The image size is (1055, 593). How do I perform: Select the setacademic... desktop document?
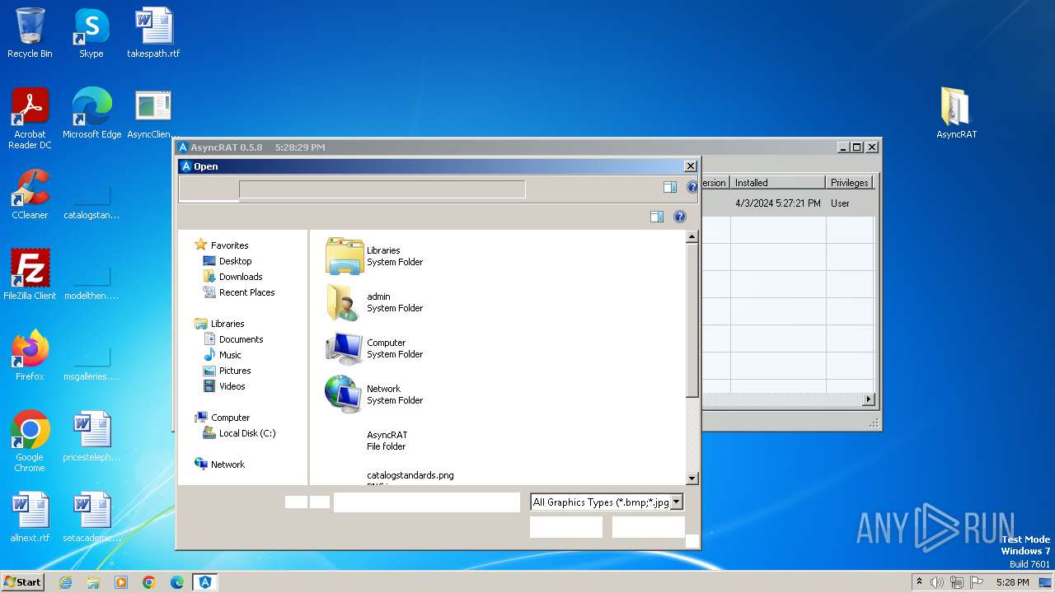(x=91, y=517)
